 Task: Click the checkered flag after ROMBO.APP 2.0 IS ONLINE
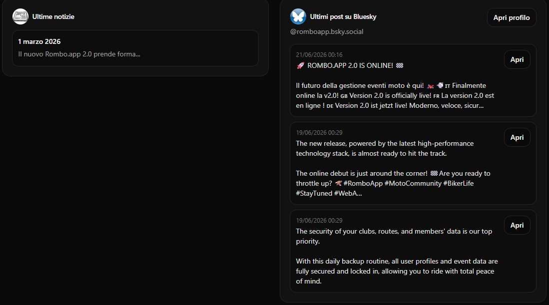click(400, 66)
